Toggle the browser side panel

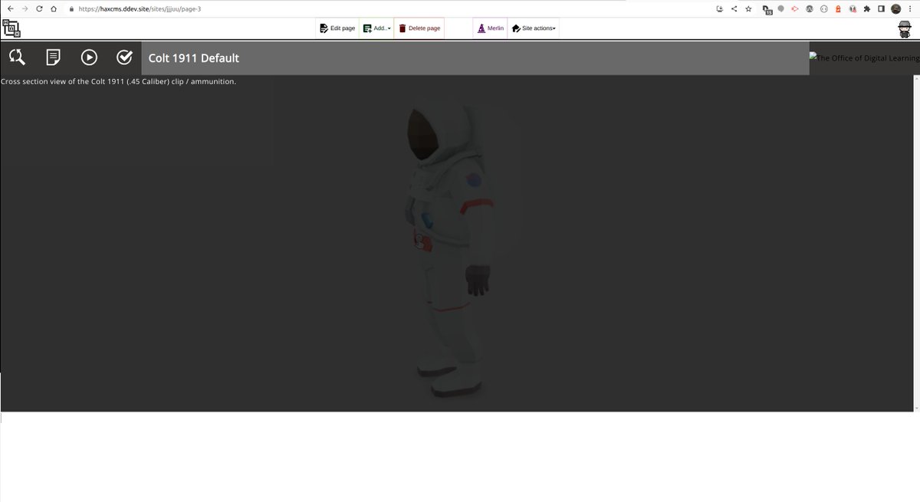pyautogui.click(x=881, y=9)
